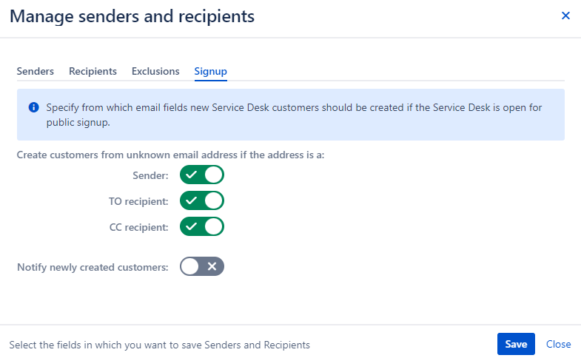The image size is (581, 358).
Task: Click the X mark inside the Notify switch
Action: point(212,266)
